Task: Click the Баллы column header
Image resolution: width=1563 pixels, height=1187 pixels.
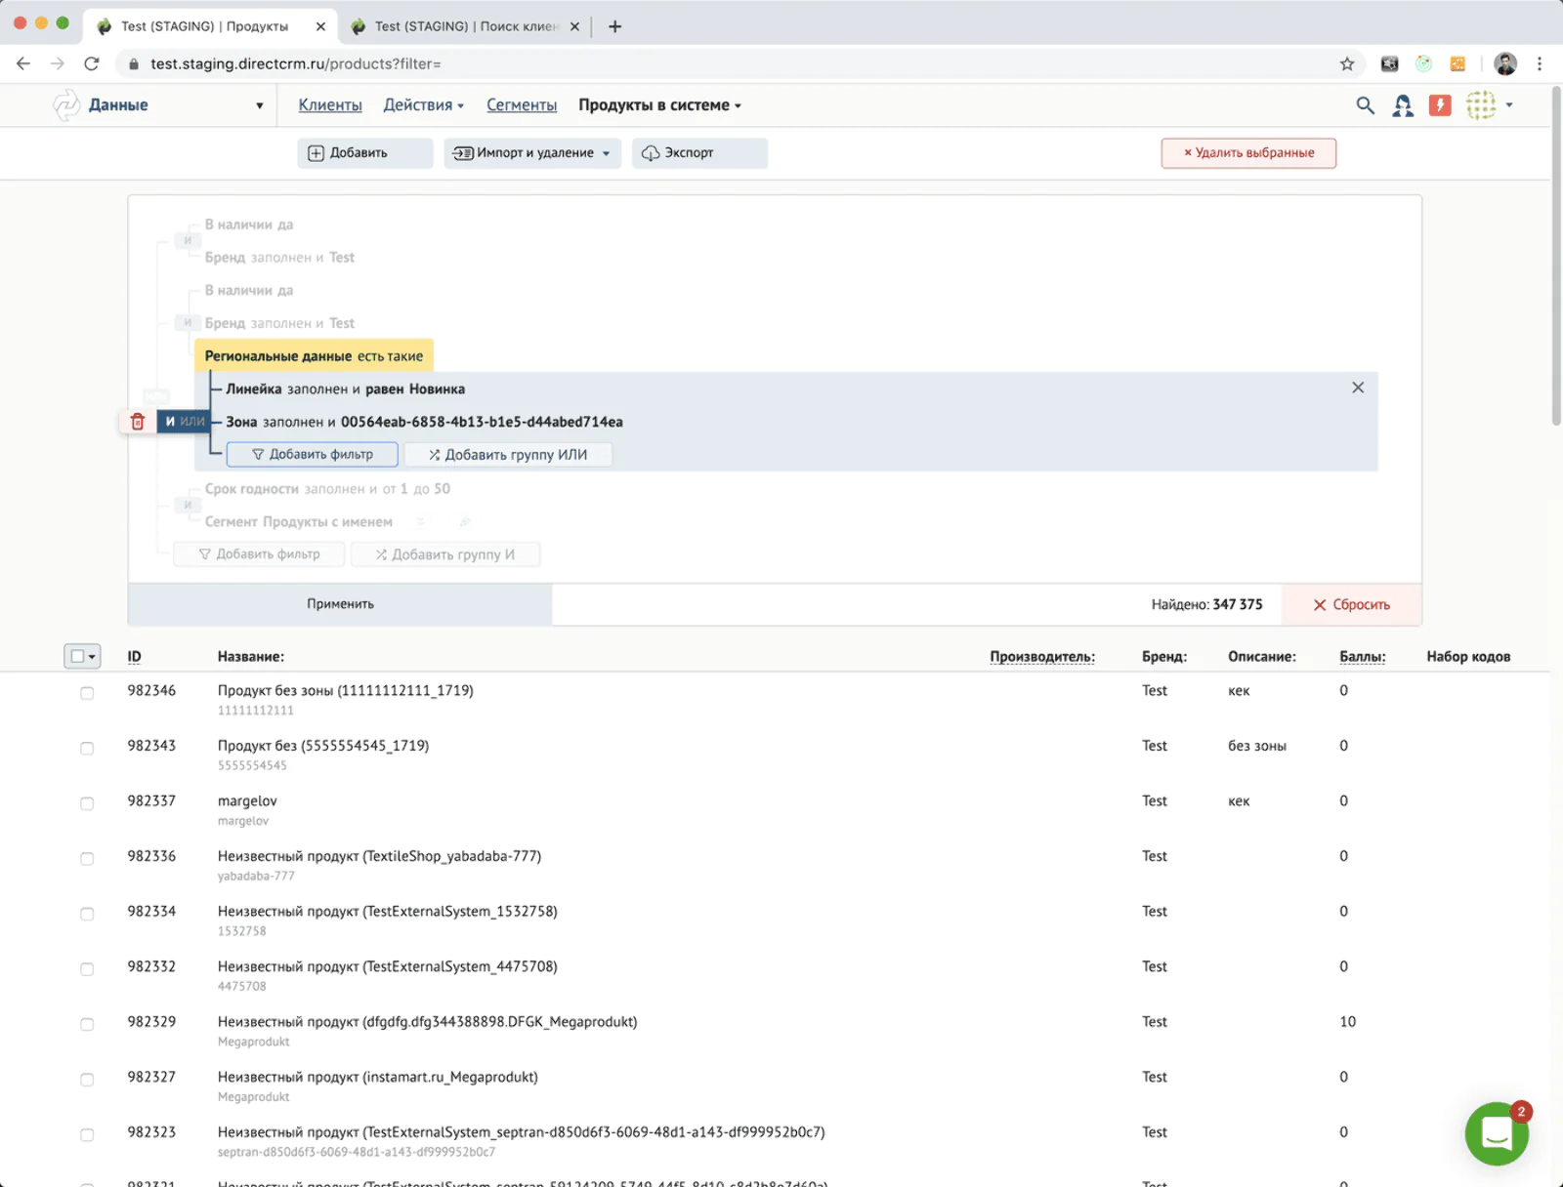Action: 1362,657
